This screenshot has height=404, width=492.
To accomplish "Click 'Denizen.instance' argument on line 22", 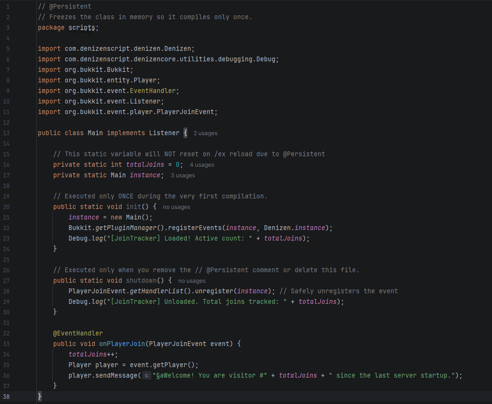I will (294, 228).
